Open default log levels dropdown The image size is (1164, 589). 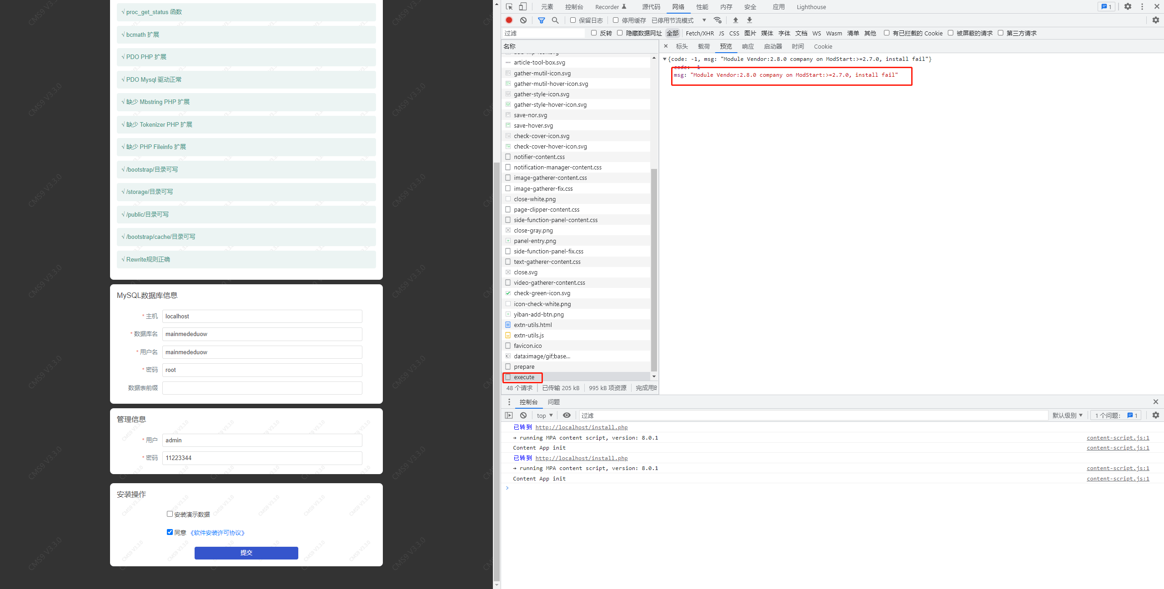1068,416
